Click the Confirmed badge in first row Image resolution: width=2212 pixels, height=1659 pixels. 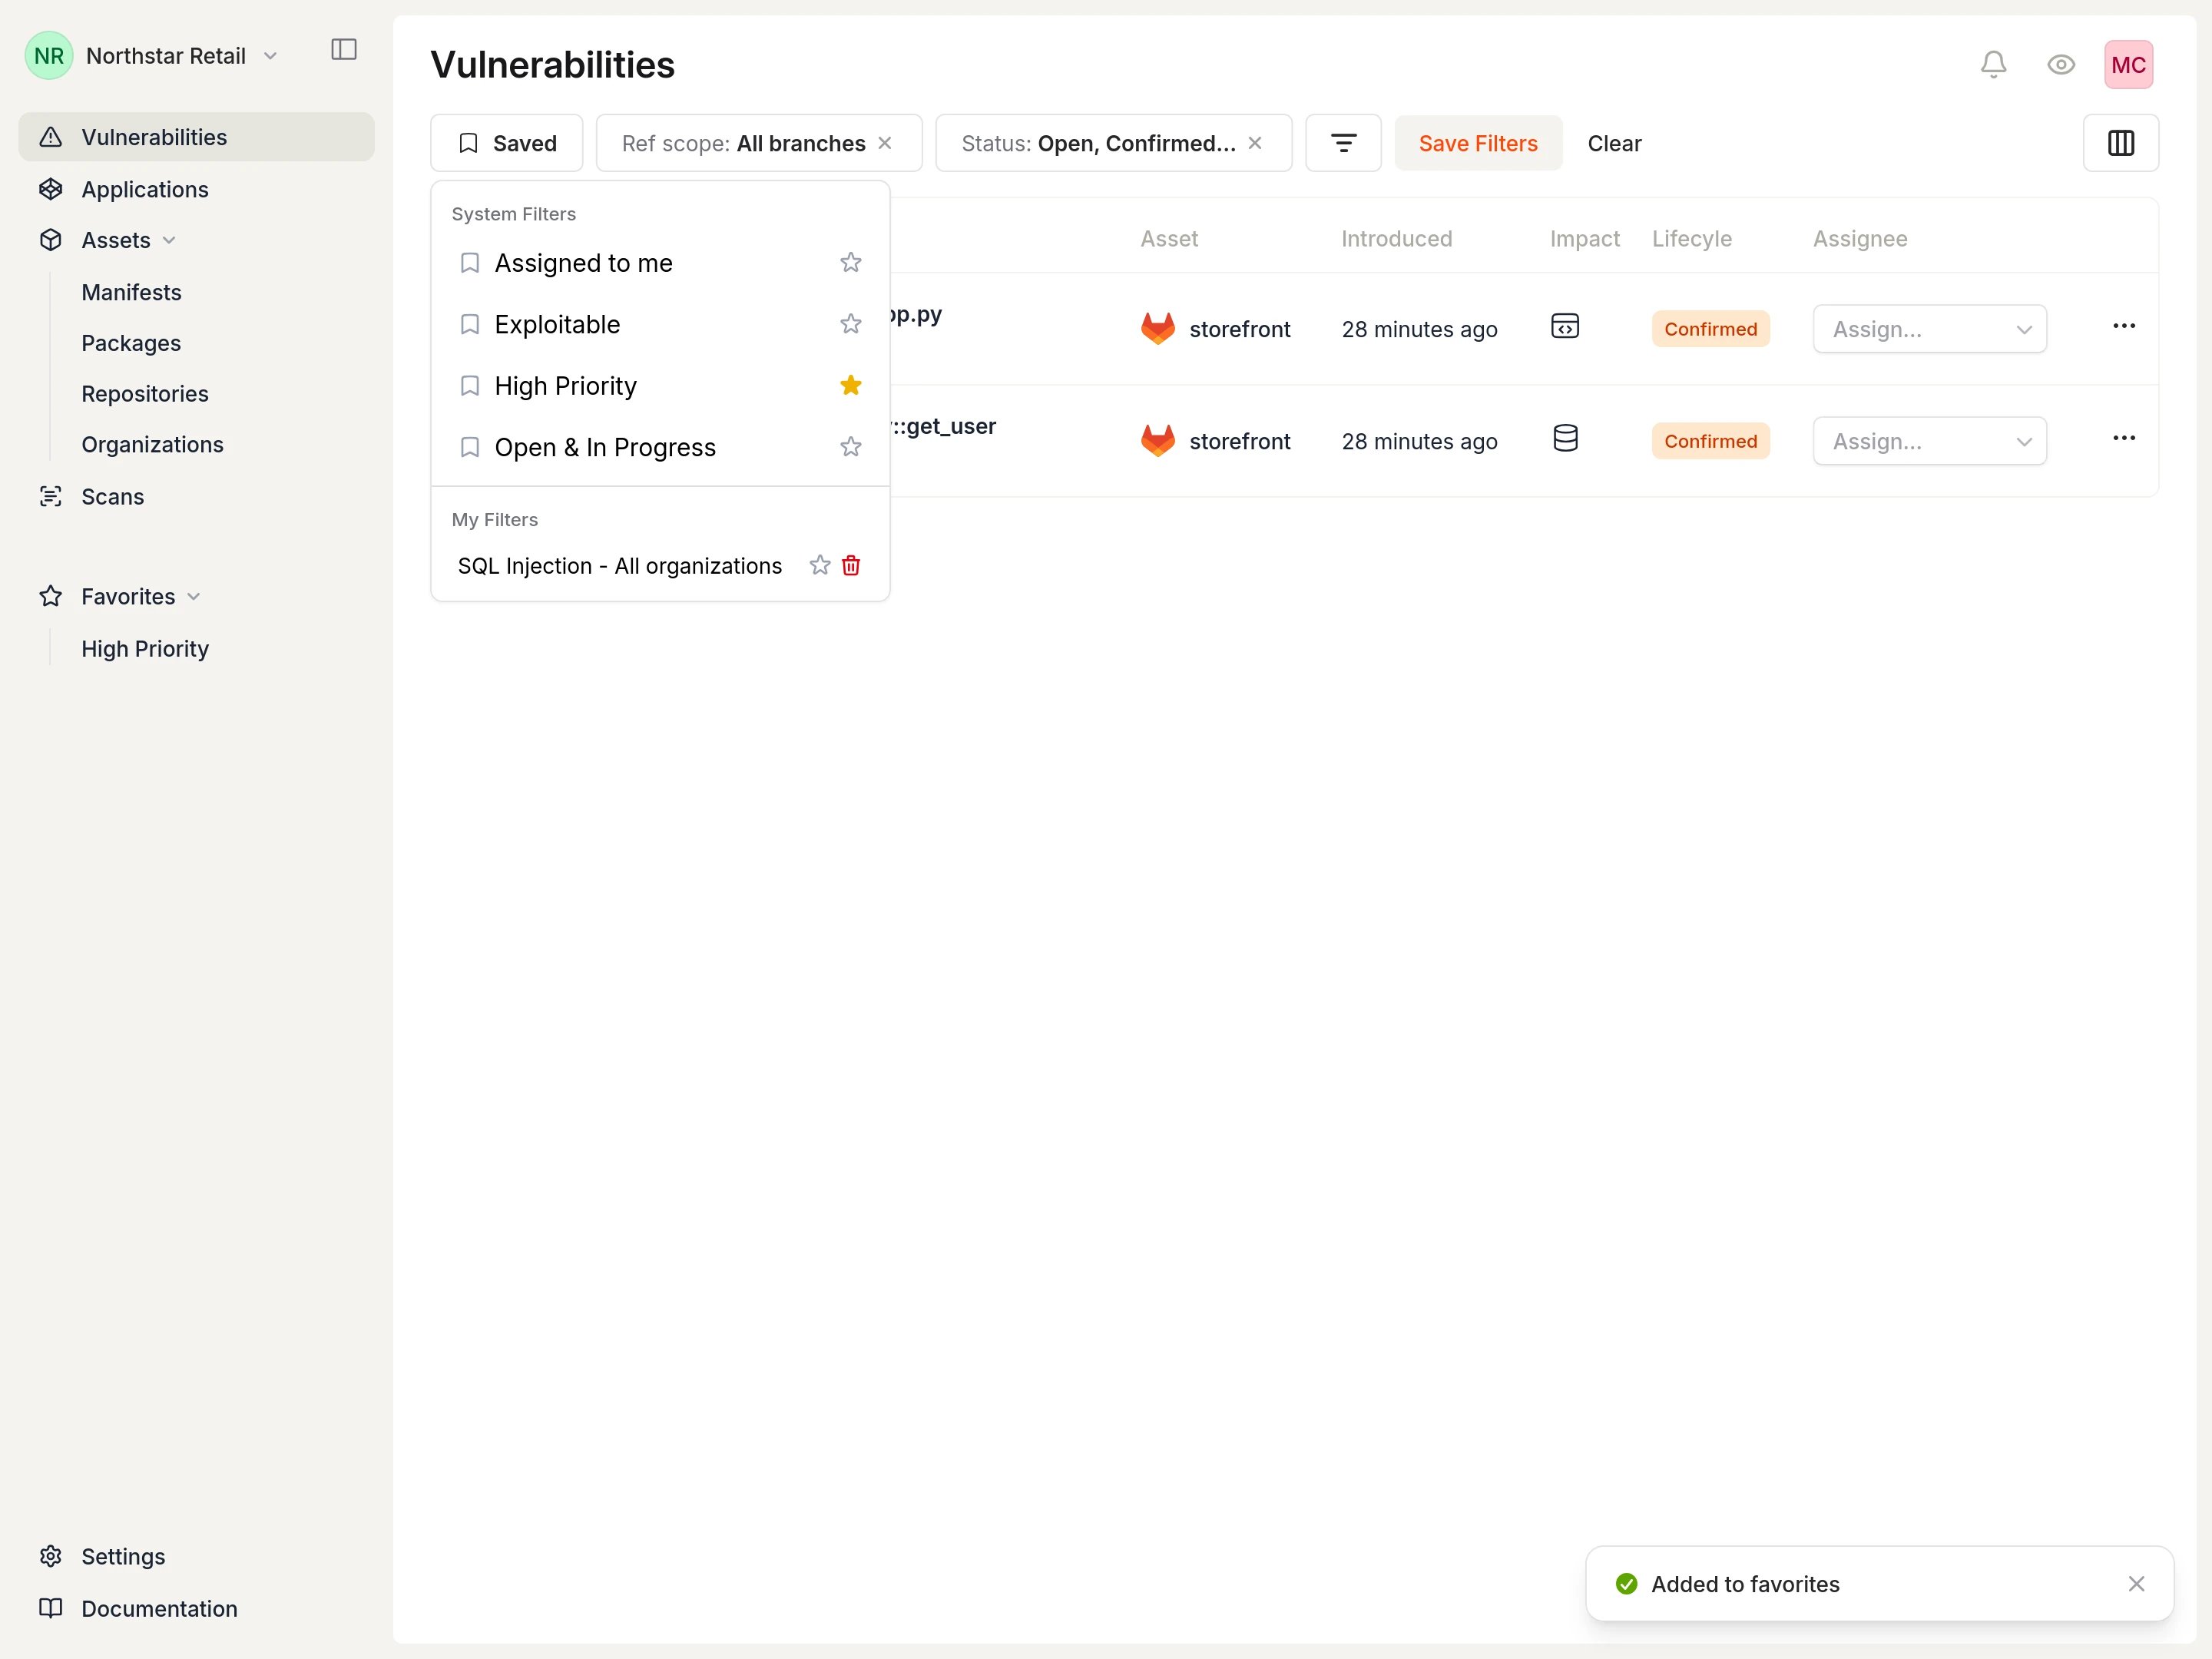pos(1710,329)
